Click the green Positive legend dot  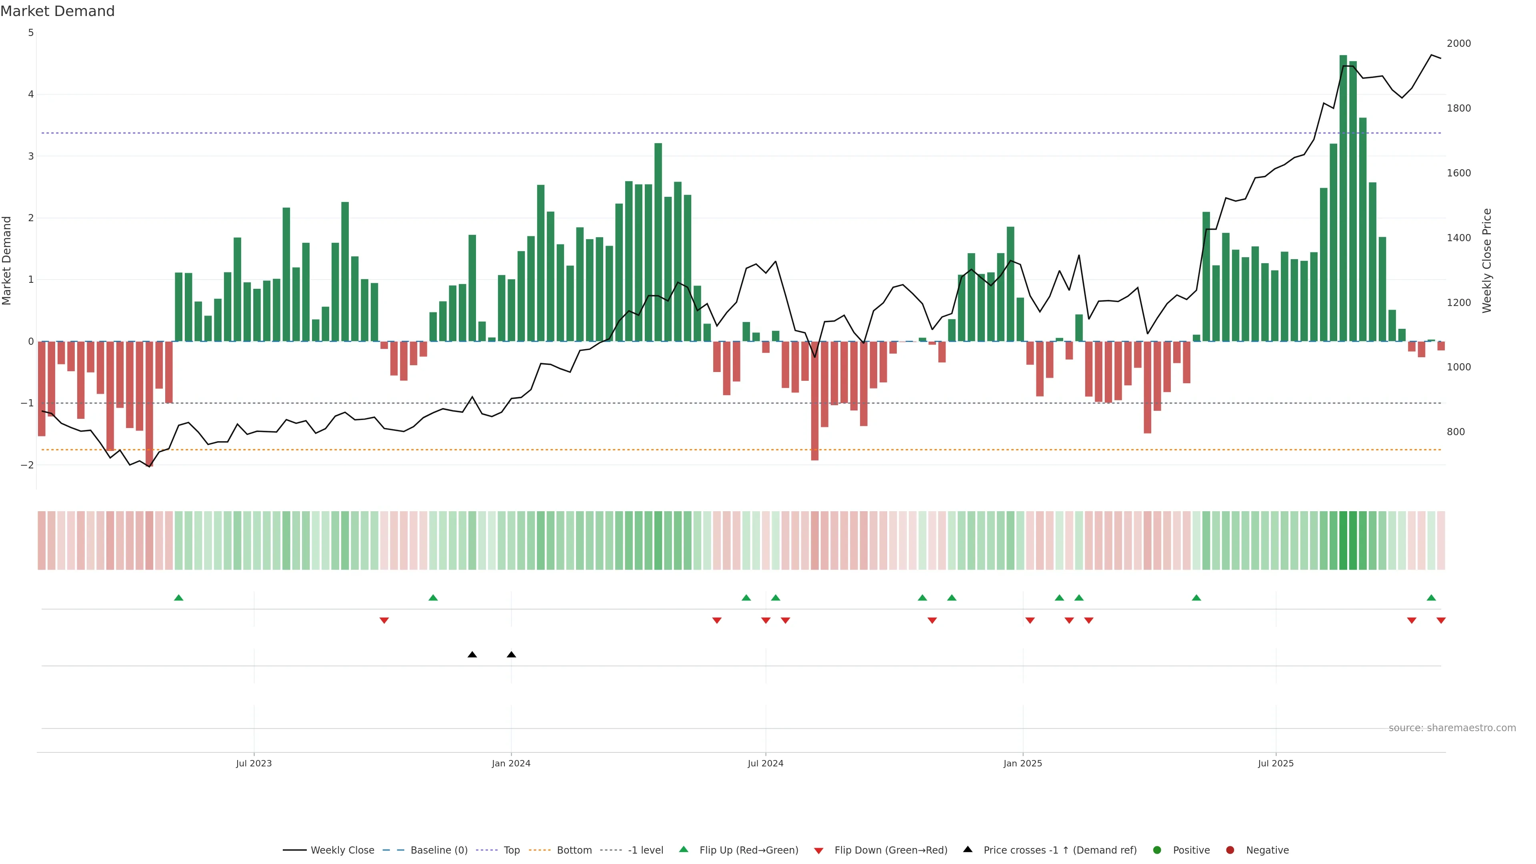[1157, 850]
